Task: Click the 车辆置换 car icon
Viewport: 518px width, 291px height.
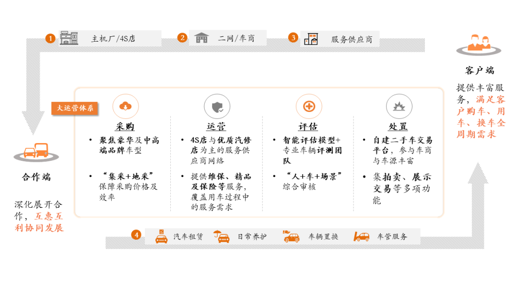Action: (x=291, y=236)
